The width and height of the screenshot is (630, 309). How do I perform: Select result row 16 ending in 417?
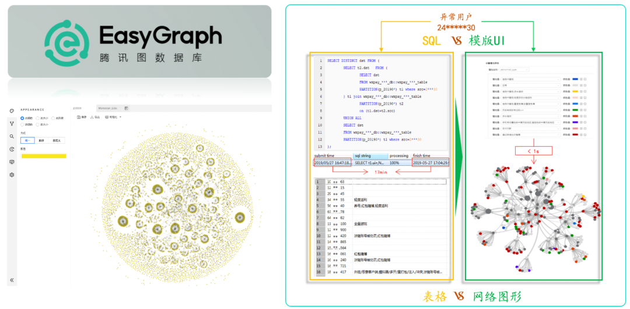381,272
